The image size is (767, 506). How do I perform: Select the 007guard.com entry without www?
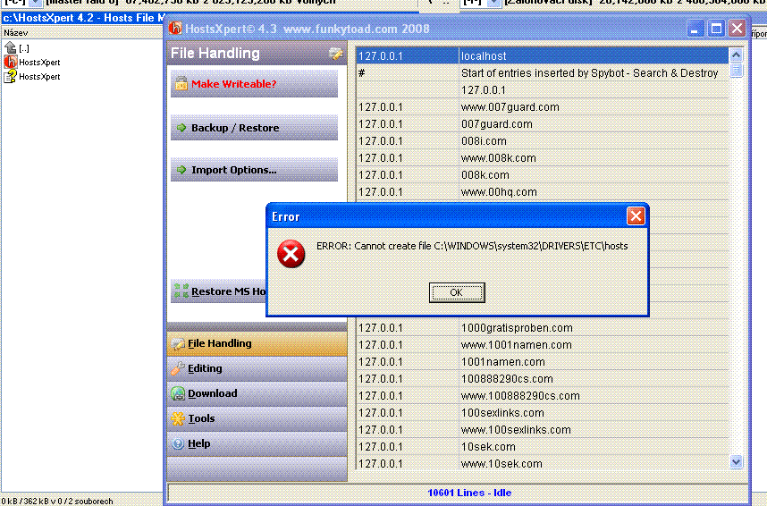[x=542, y=124]
